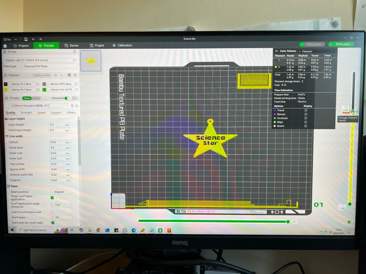
Task: Open the Print plate options arrow
Action: tap(330, 44)
